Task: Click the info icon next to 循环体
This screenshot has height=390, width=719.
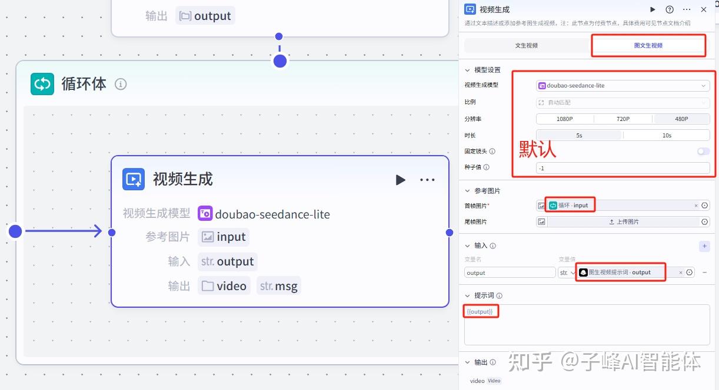Action: click(121, 84)
